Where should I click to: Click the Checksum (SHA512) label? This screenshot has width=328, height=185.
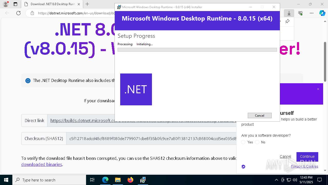click(x=44, y=138)
